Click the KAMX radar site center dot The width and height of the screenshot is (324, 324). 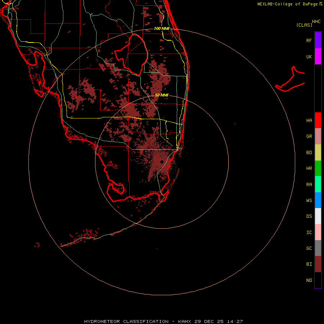(162, 162)
